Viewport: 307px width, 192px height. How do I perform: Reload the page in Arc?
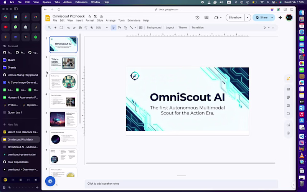click(x=59, y=9)
